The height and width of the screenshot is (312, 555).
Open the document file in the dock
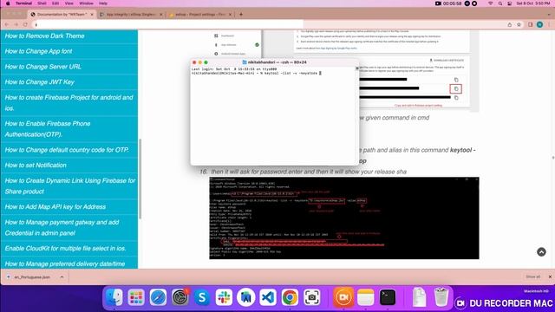419,297
